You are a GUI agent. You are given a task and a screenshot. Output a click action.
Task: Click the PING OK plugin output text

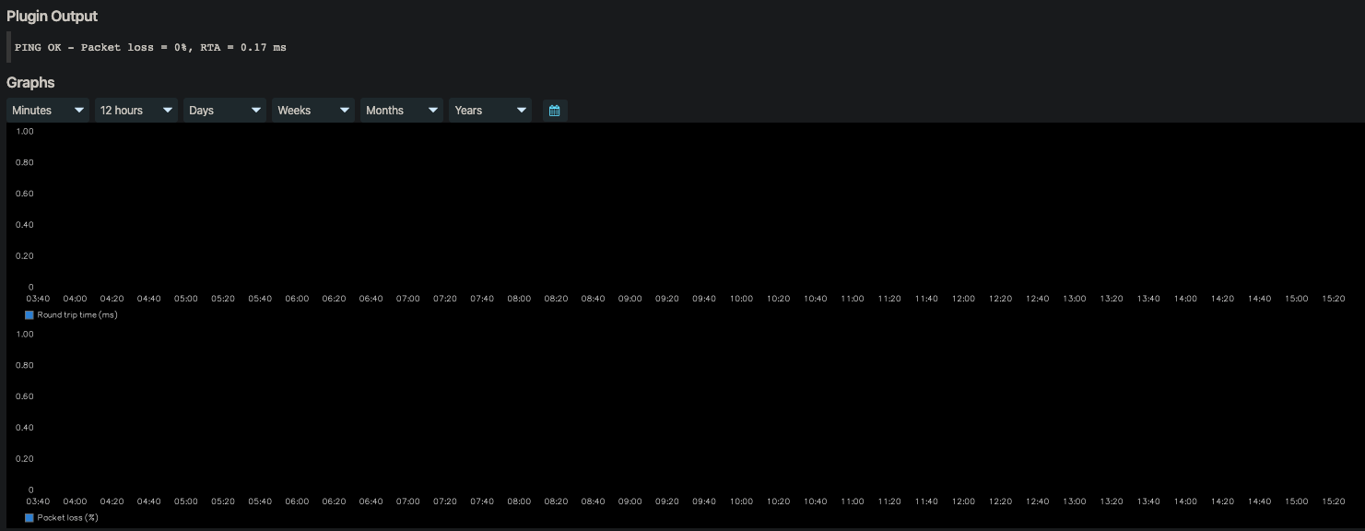[147, 47]
